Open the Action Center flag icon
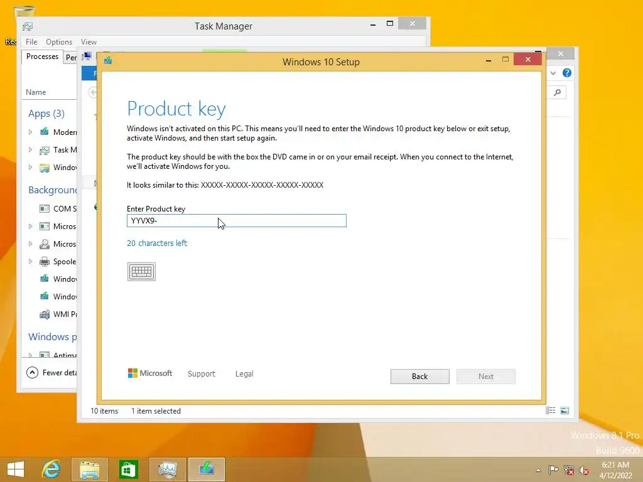The image size is (643, 482). pos(554,469)
